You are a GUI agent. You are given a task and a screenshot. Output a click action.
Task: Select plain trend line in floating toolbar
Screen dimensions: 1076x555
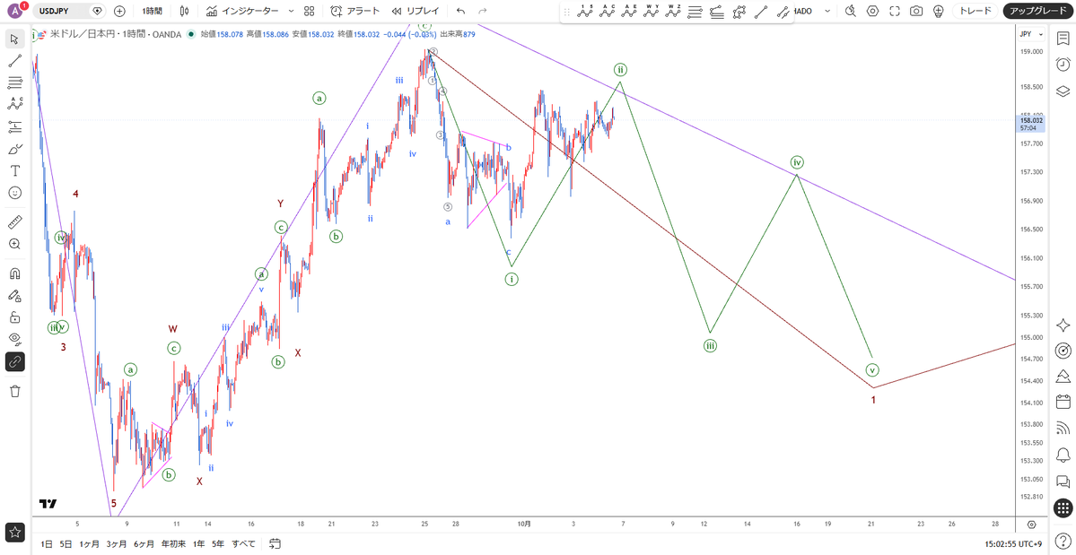(x=761, y=11)
